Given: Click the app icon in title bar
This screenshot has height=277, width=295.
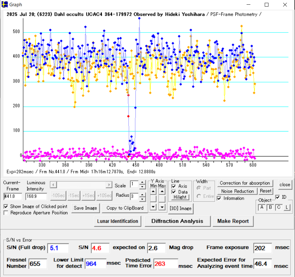Looking at the screenshot, I should pos(4,5).
